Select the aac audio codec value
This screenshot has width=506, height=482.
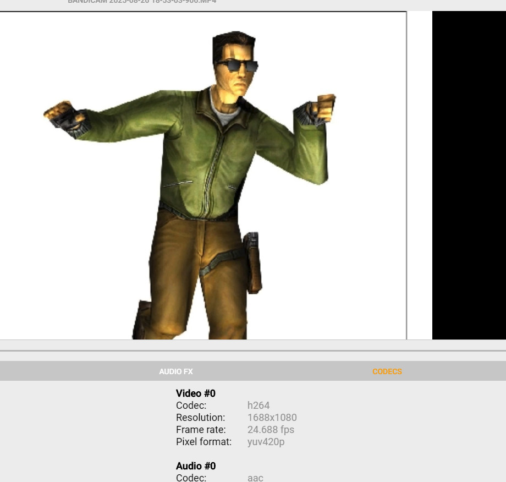[x=255, y=478]
